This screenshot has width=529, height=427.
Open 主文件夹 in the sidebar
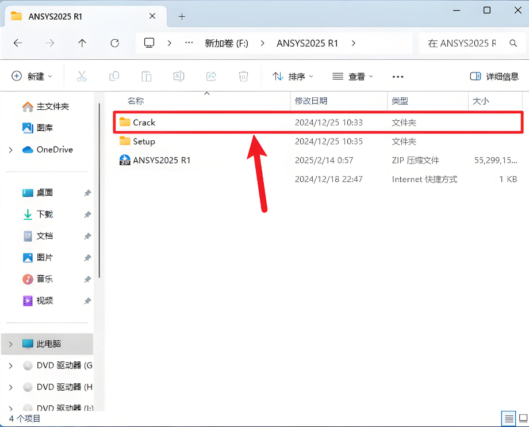(x=45, y=106)
